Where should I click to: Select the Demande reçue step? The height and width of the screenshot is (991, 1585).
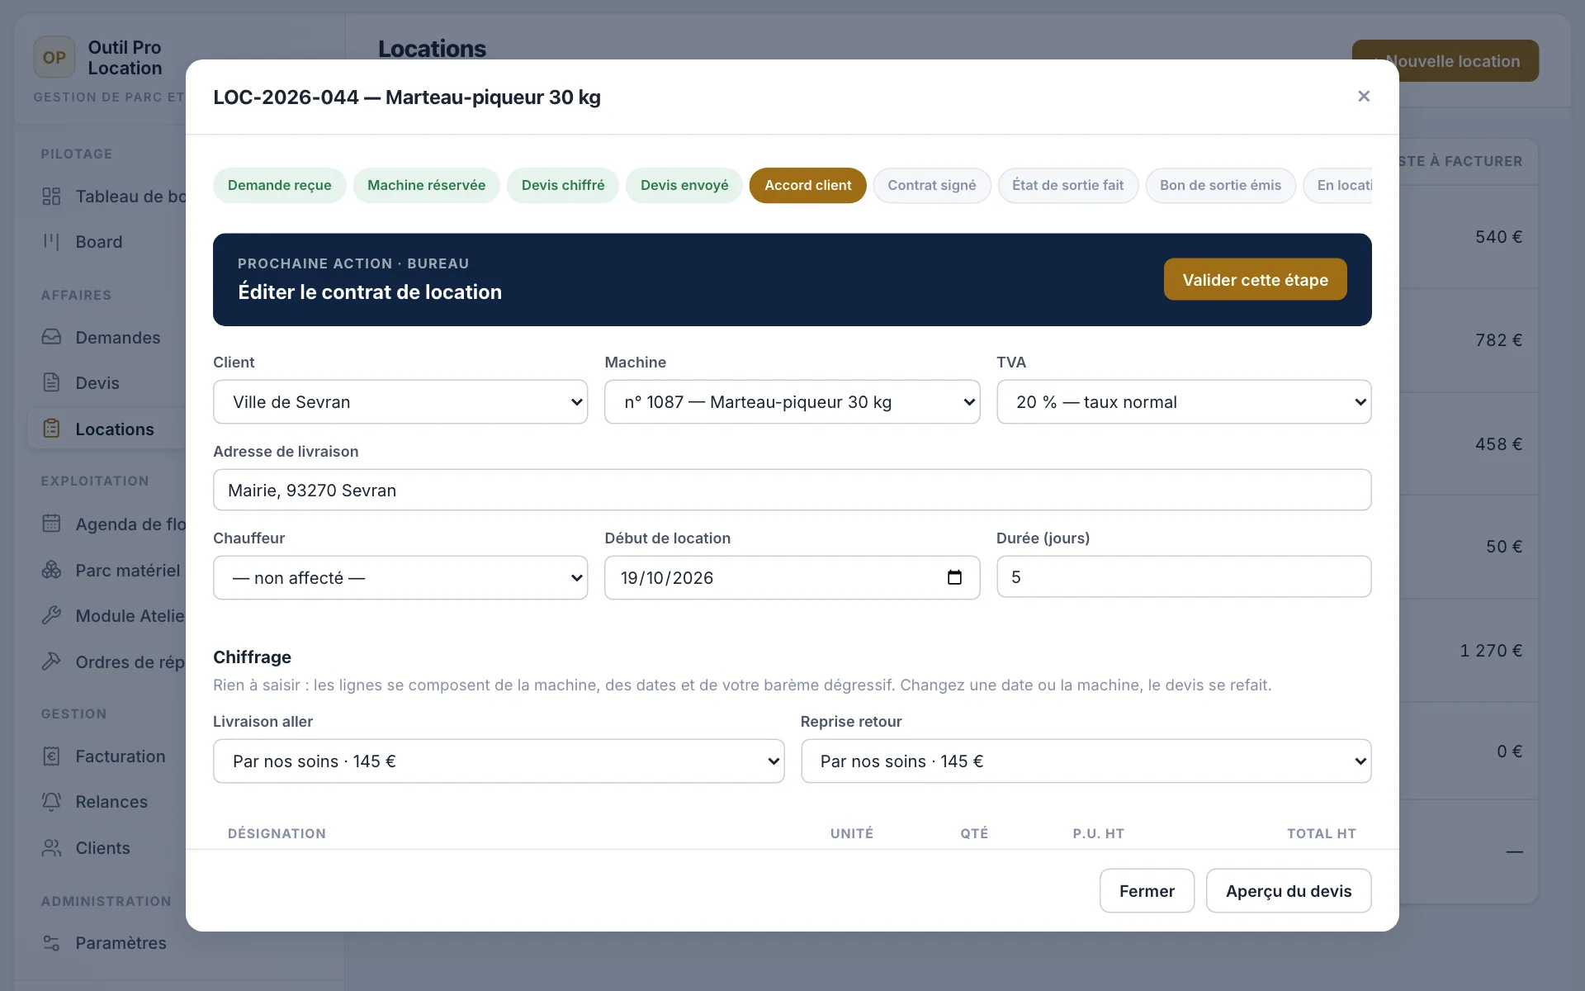280,185
